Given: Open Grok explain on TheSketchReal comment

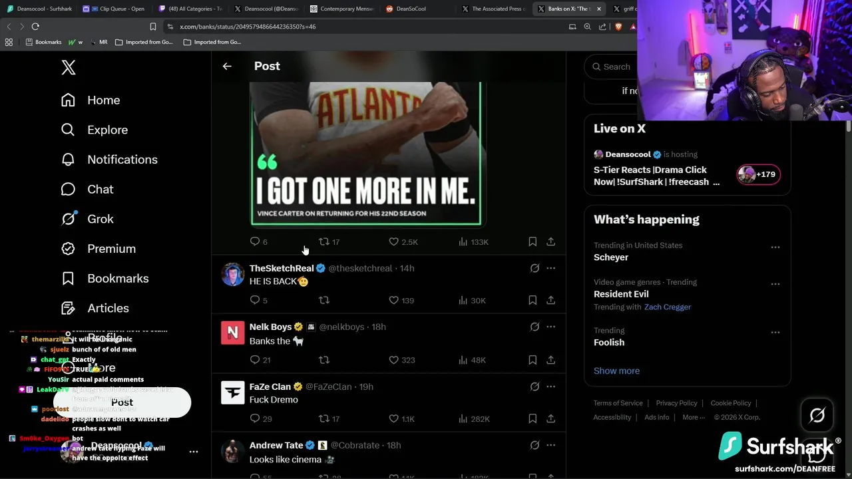Looking at the screenshot, I should 534,268.
